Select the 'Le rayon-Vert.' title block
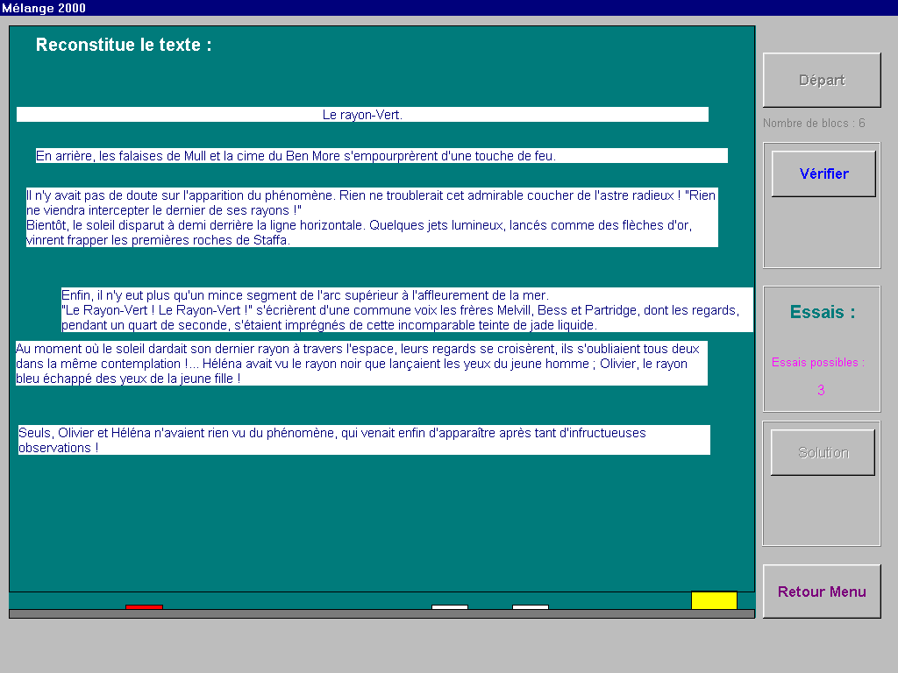898x673 pixels. point(362,115)
